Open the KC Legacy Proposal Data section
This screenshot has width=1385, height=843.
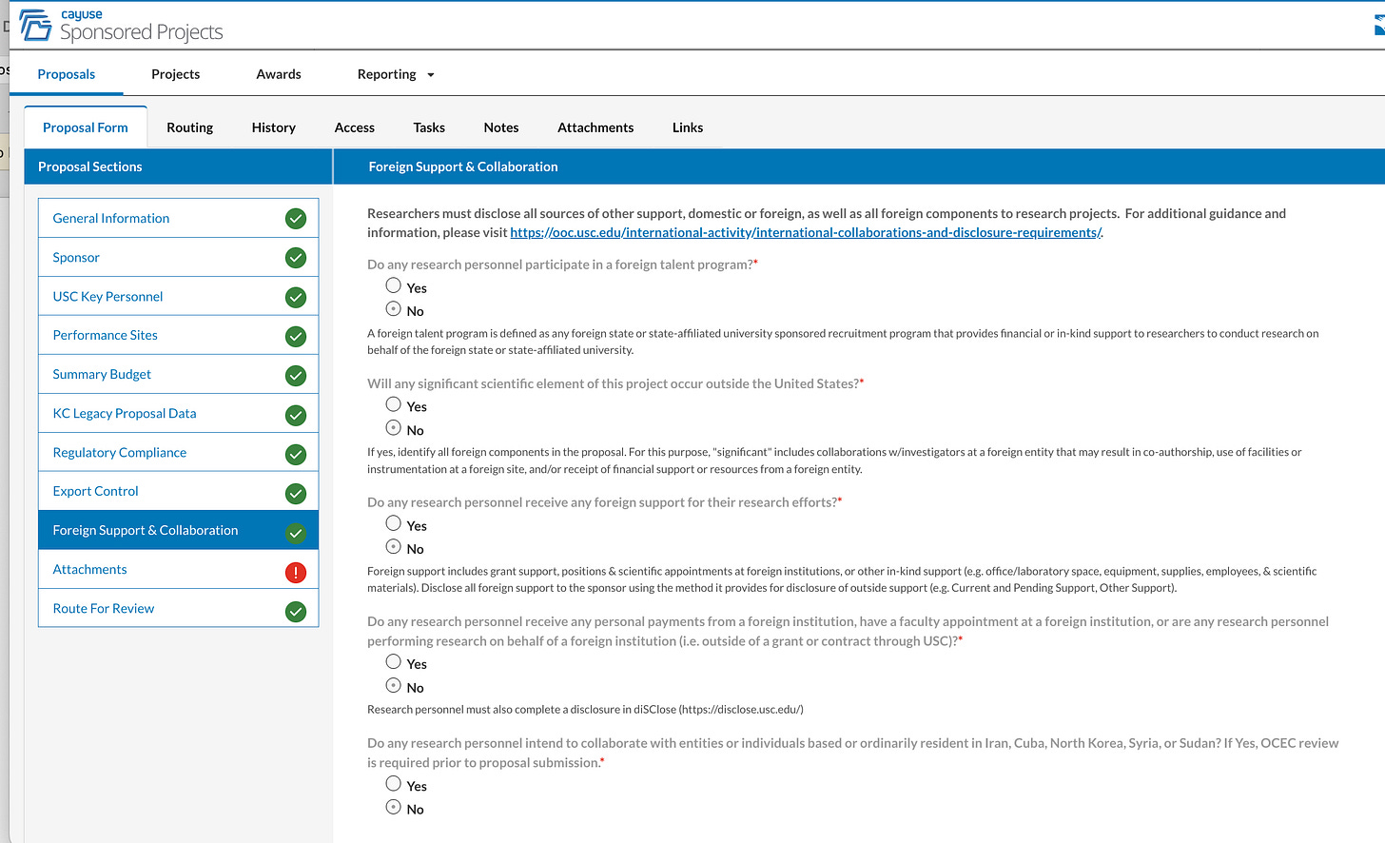tap(178, 413)
